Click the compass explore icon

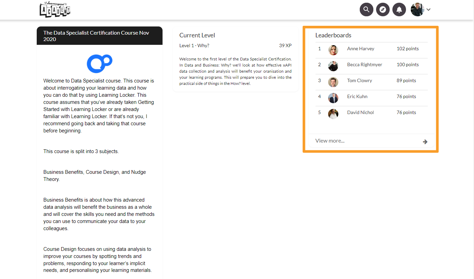[383, 10]
